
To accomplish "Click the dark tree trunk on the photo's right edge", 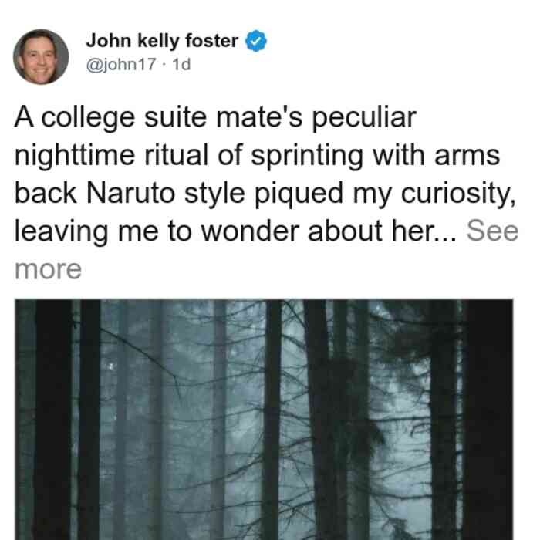I will [489, 420].
